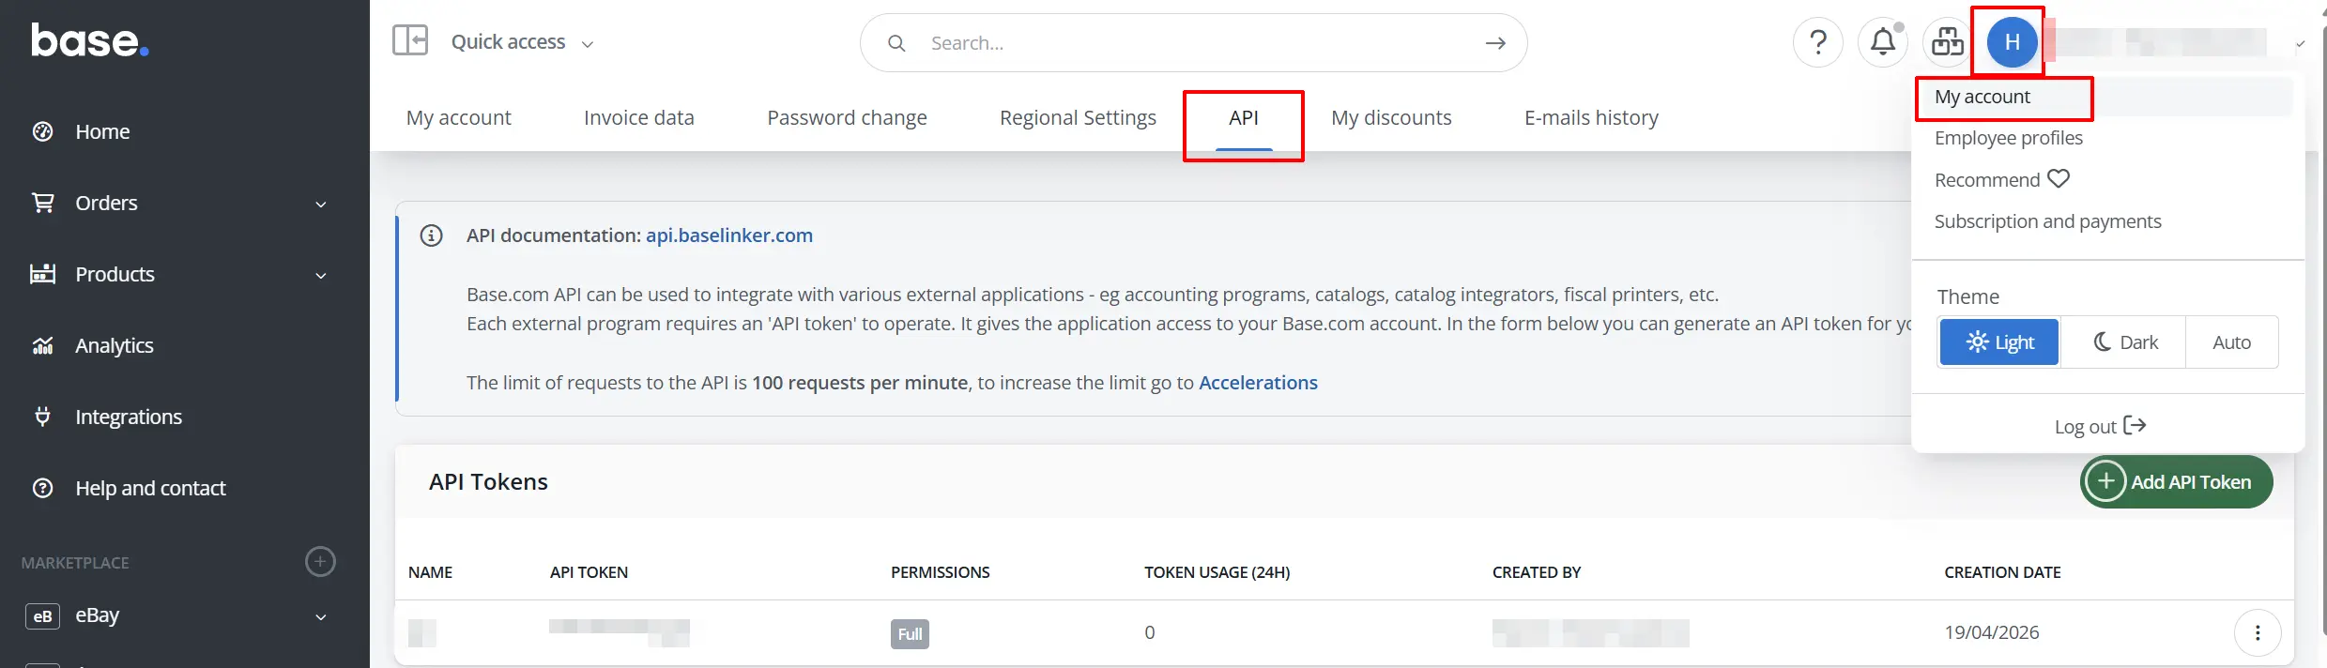
Task: Open the E-mails history tab
Action: [1591, 117]
